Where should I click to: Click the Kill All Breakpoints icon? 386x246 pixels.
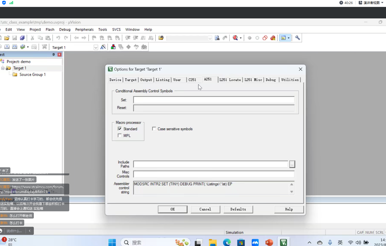(x=273, y=38)
